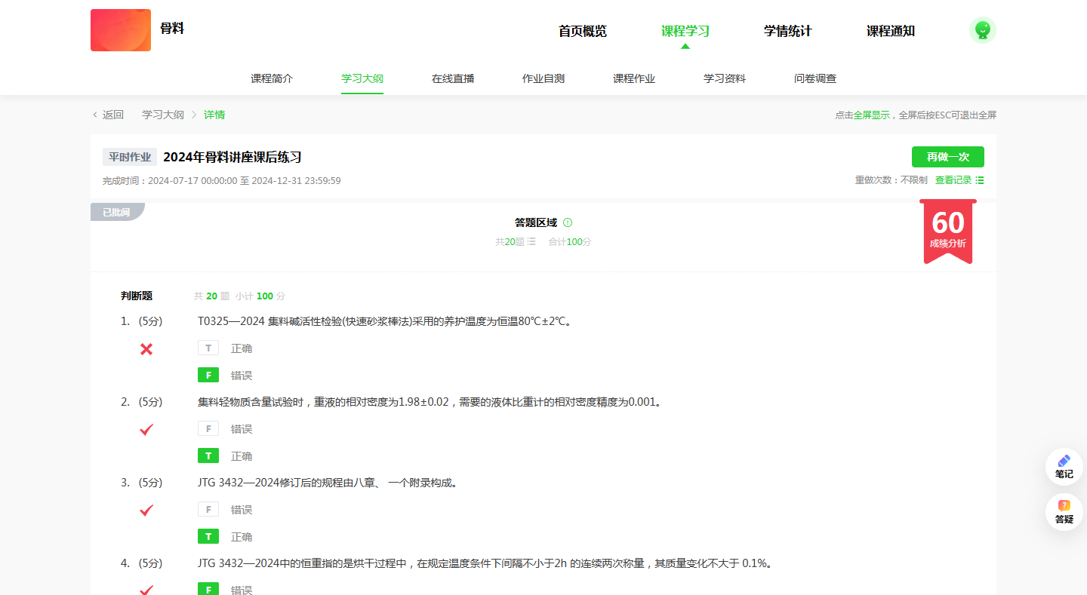The height and width of the screenshot is (595, 1087).
Task: Go to 课程通知 in top navigation
Action: (890, 31)
